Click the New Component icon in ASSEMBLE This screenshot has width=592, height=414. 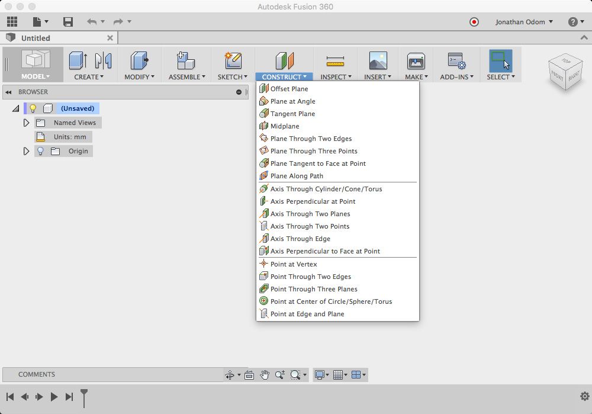(186, 60)
